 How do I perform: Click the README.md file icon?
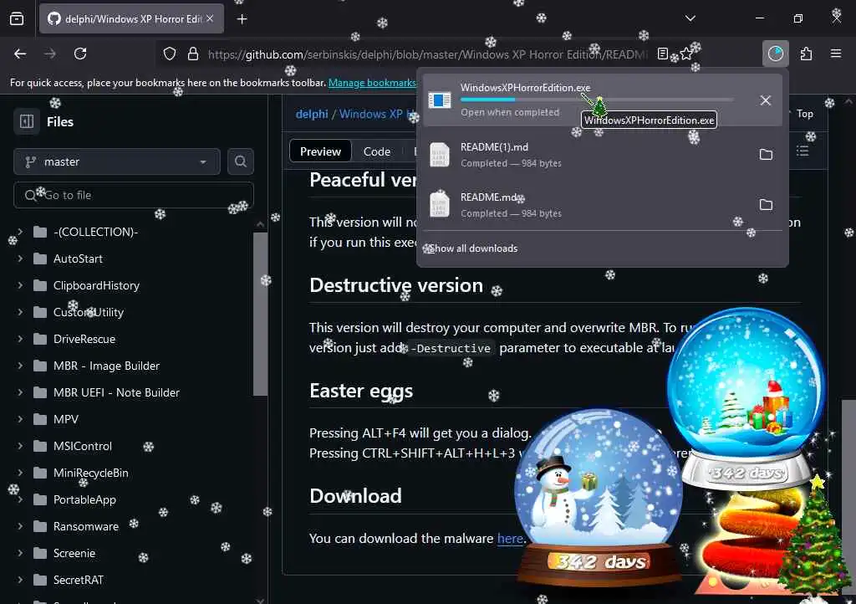point(440,205)
